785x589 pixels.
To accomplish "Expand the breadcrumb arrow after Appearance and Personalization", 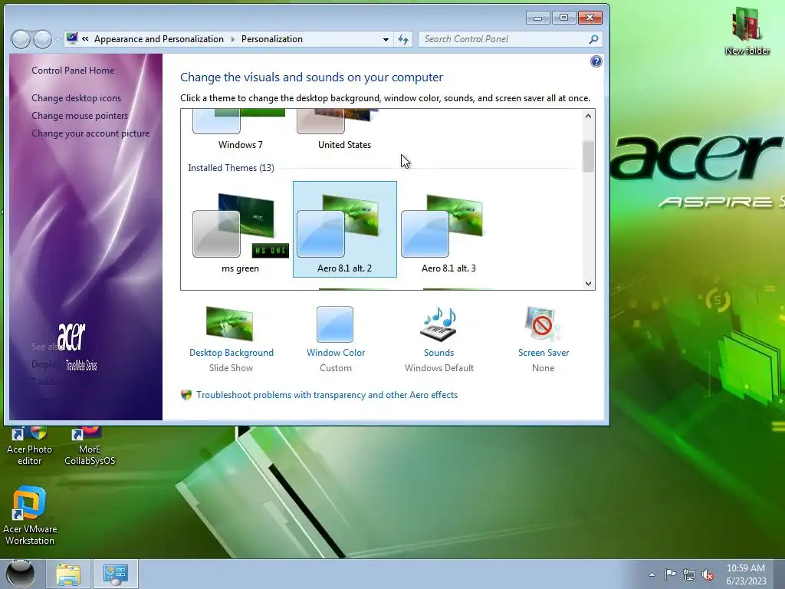I will click(x=233, y=39).
